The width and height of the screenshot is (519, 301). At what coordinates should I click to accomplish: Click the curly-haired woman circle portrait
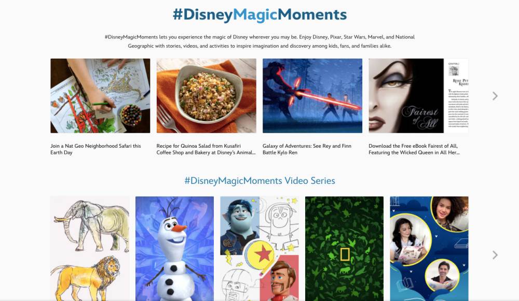pyautogui.click(x=450, y=213)
